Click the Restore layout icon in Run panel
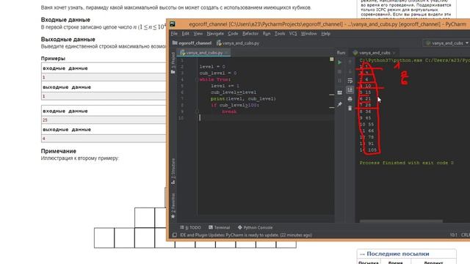 339,92
